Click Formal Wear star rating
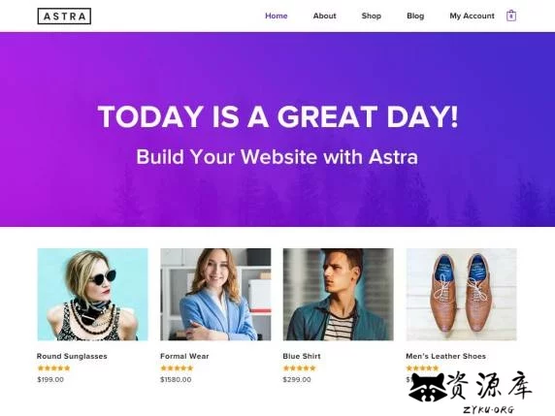The height and width of the screenshot is (416, 555). [x=177, y=368]
